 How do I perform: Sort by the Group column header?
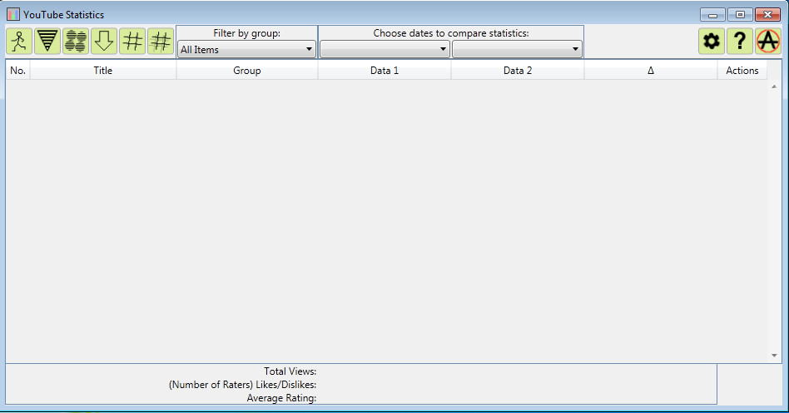coord(247,71)
